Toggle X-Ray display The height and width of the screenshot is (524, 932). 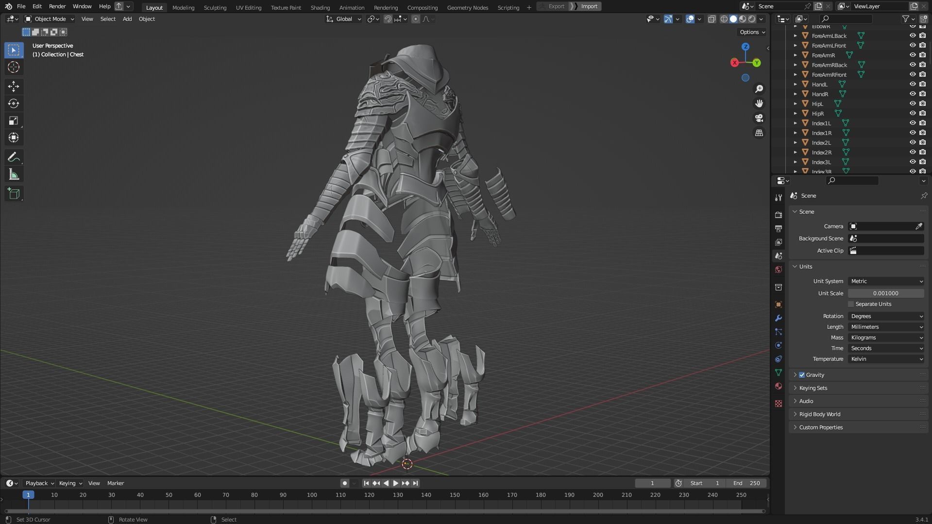pyautogui.click(x=712, y=19)
